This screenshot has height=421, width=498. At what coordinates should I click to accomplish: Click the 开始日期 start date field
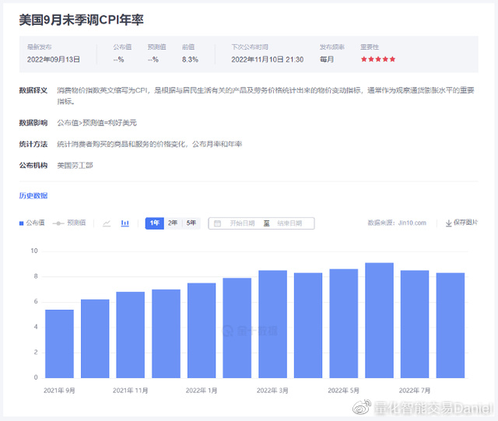pyautogui.click(x=242, y=223)
